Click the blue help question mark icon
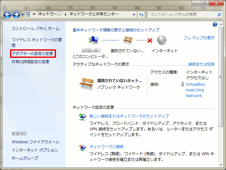The height and width of the screenshot is (170, 226). point(215,25)
